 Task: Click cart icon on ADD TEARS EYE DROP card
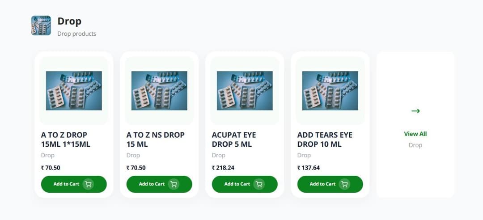pos(344,184)
